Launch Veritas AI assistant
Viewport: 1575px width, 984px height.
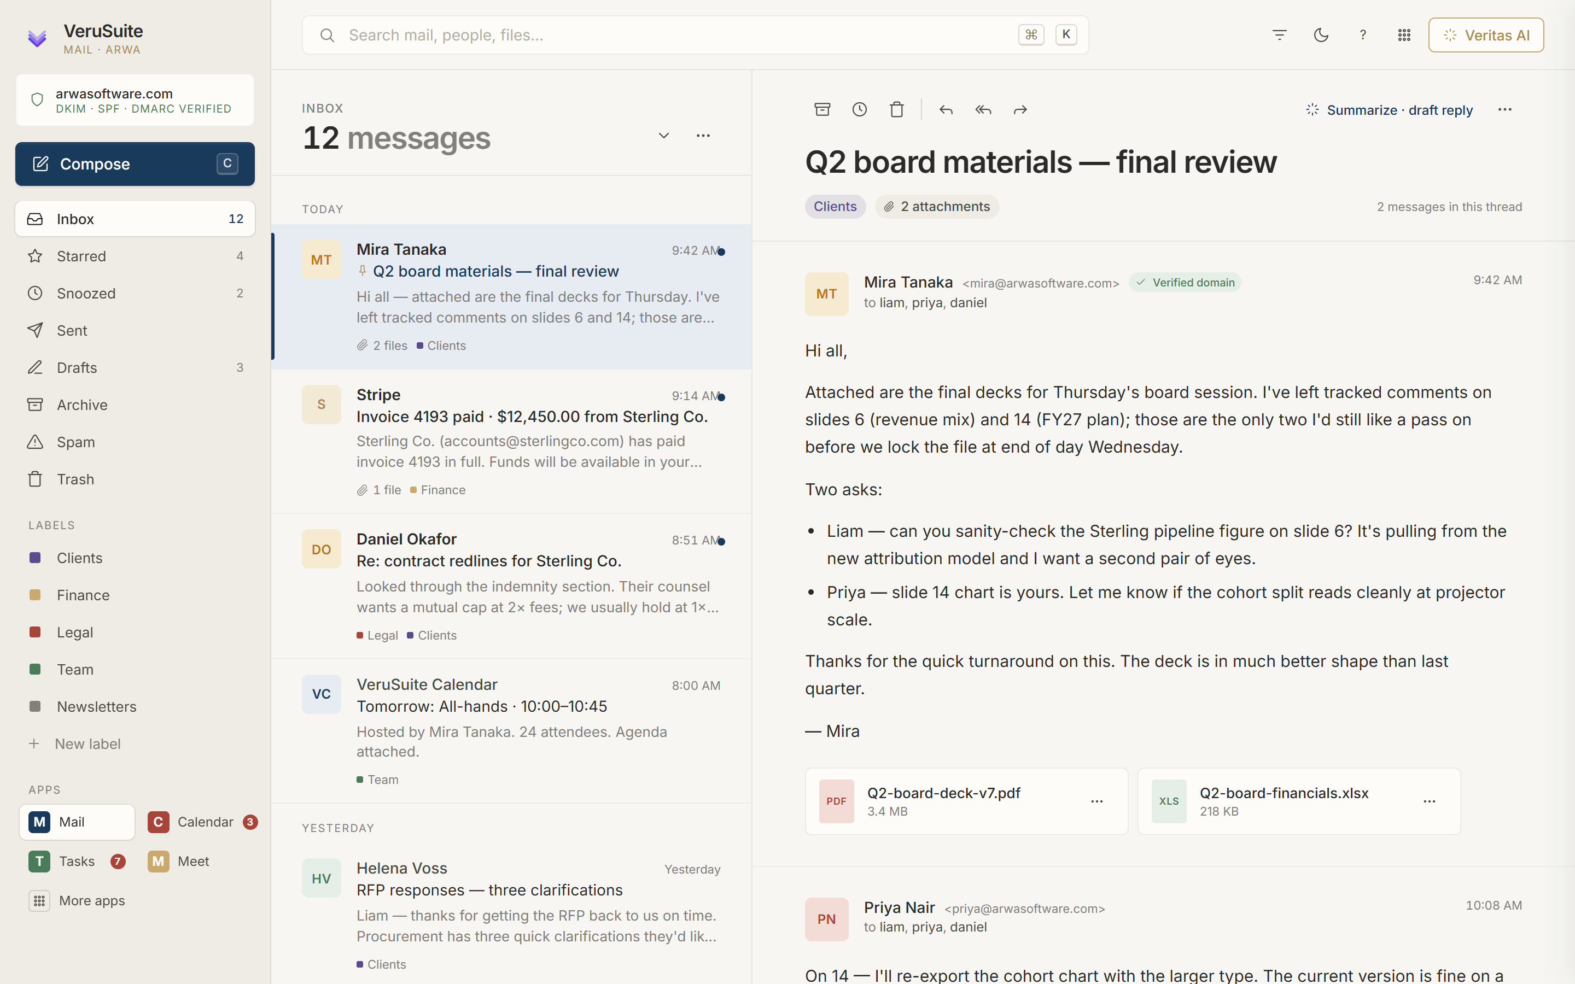click(1486, 35)
